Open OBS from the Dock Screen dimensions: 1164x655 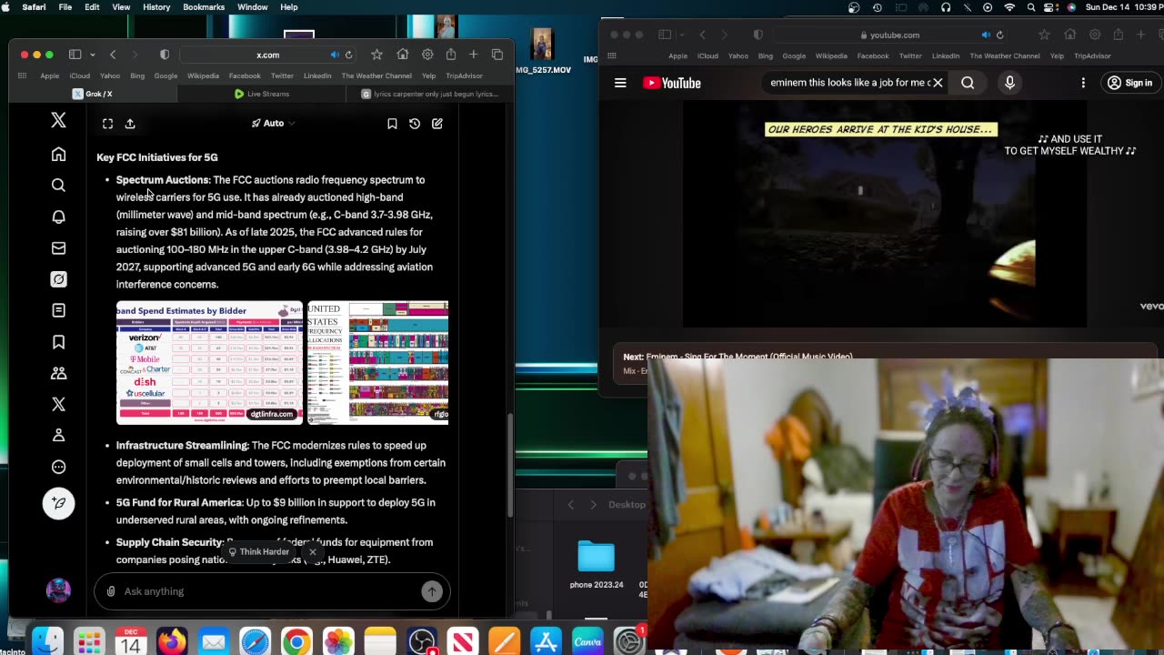point(422,642)
